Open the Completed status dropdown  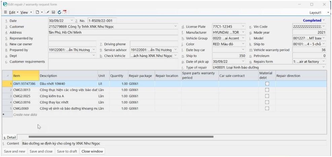[324, 20]
